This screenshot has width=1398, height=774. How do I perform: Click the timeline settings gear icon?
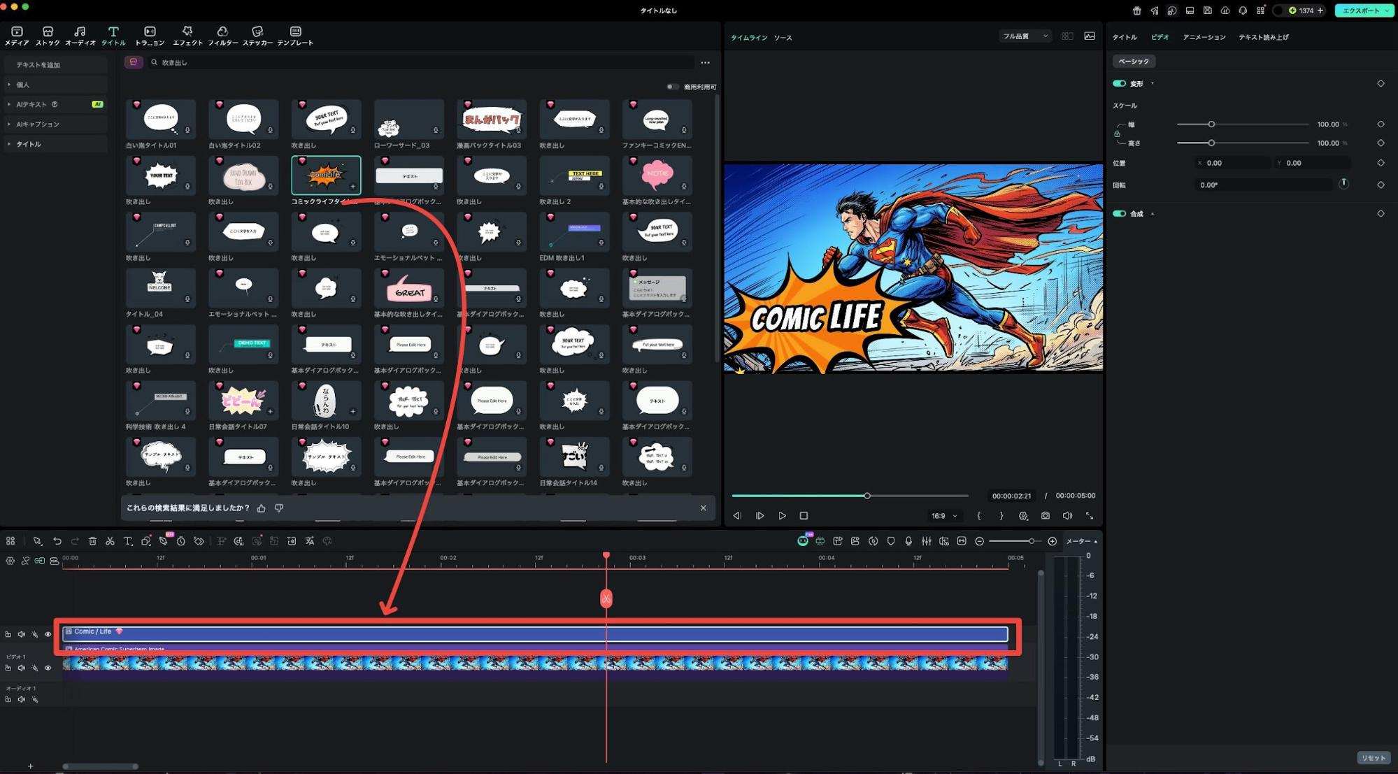[x=10, y=561]
